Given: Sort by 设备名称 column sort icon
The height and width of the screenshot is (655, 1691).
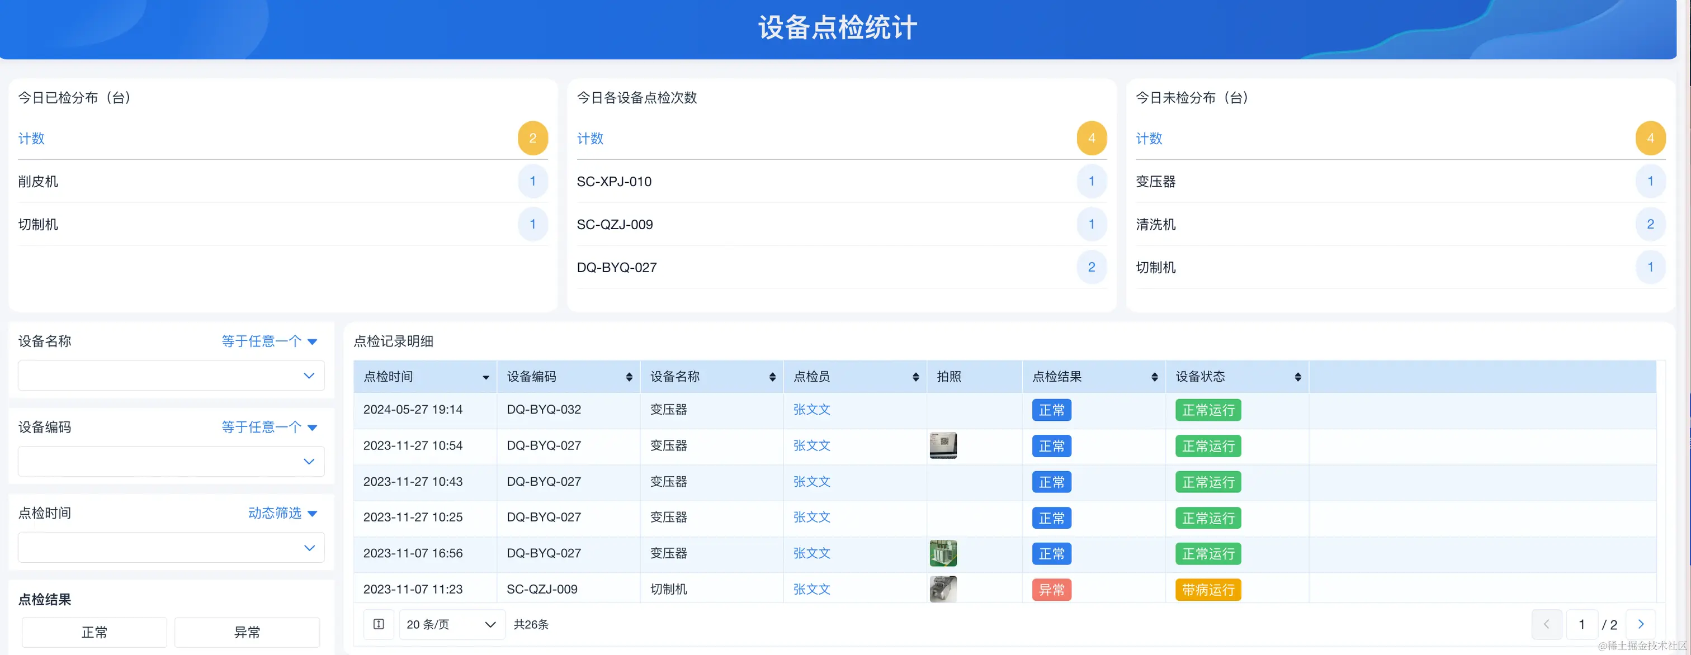Looking at the screenshot, I should pyautogui.click(x=772, y=377).
